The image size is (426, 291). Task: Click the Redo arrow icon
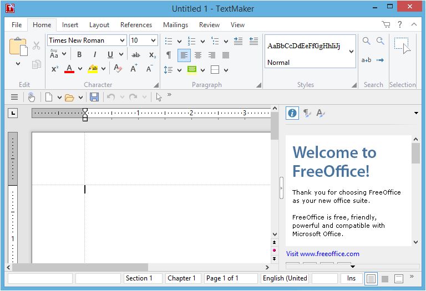pos(133,97)
